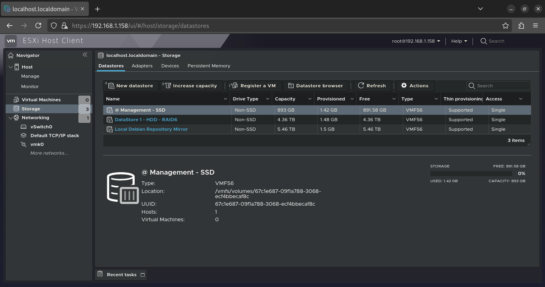Open Local Debian Repository Mirror link
This screenshot has height=287, width=545.
coord(151,129)
